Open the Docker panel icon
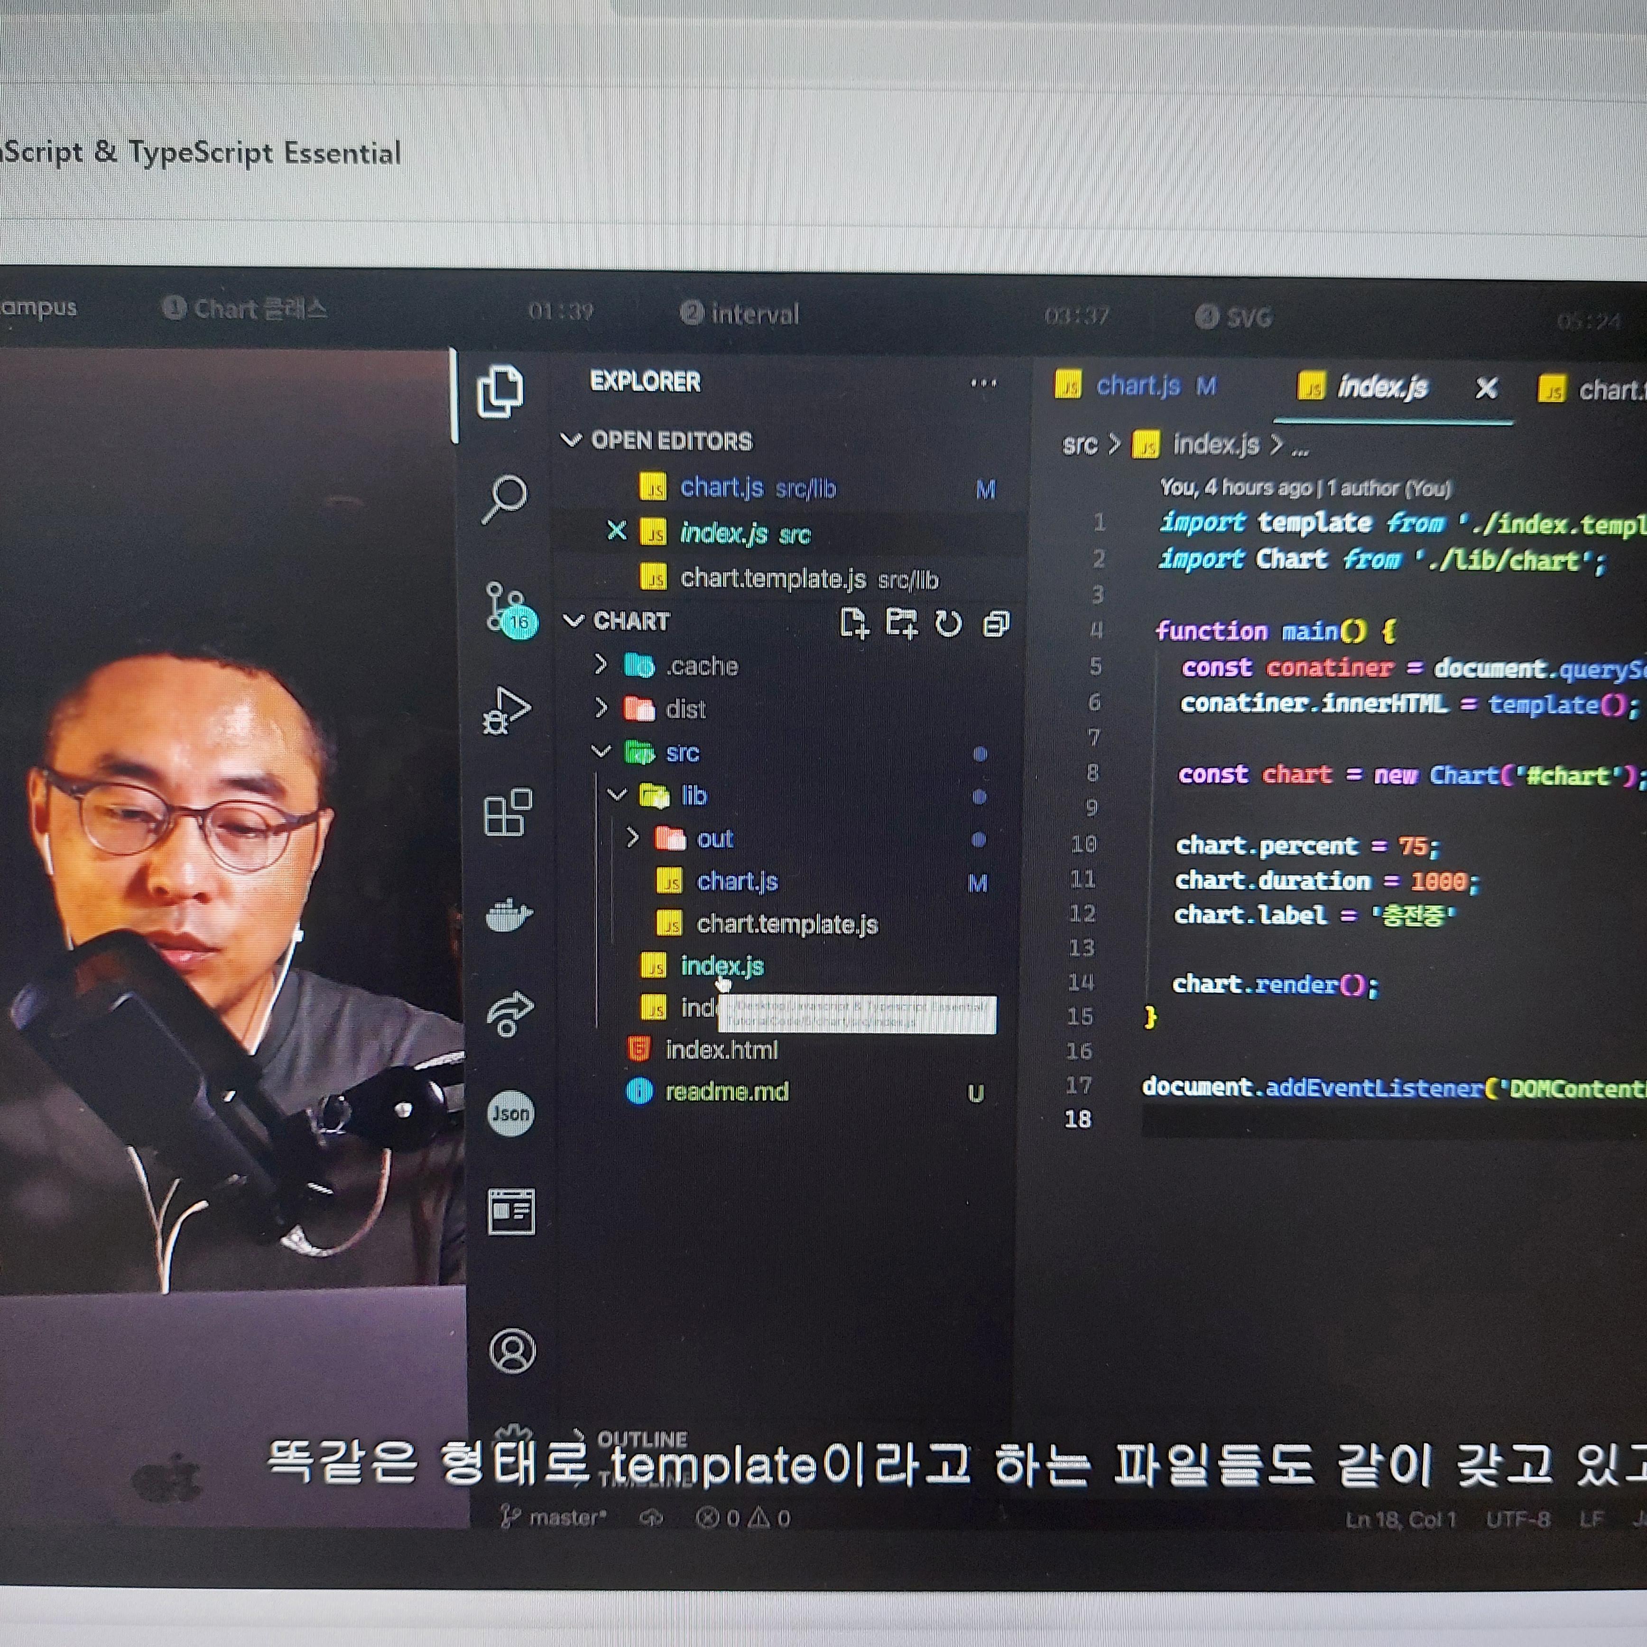 click(x=508, y=915)
